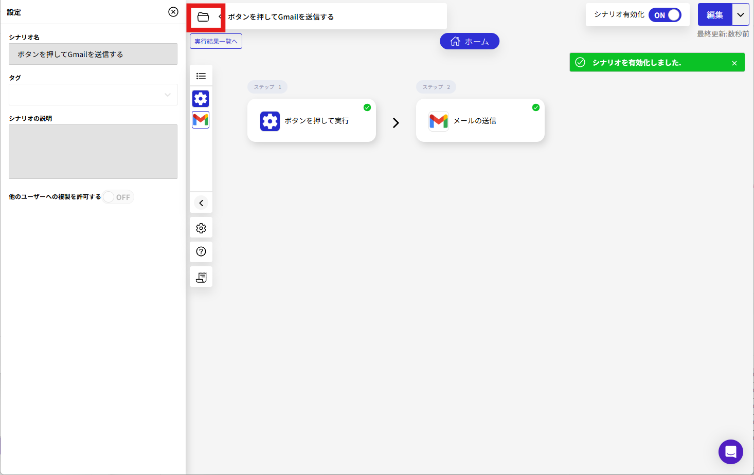Click the 最終更新:数秒前 text
This screenshot has width=754, height=475.
(x=723, y=34)
